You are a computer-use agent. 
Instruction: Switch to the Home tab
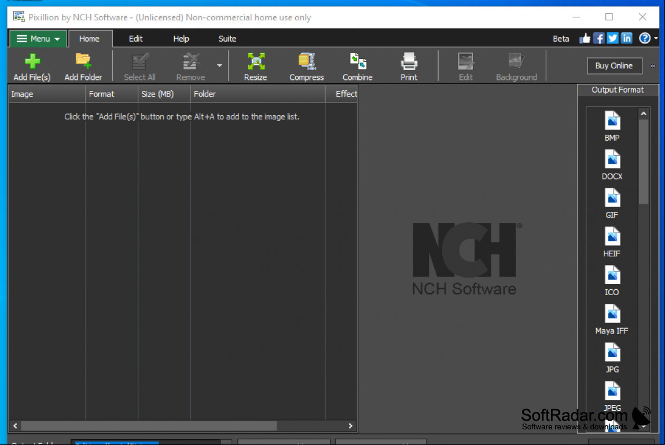click(x=90, y=39)
